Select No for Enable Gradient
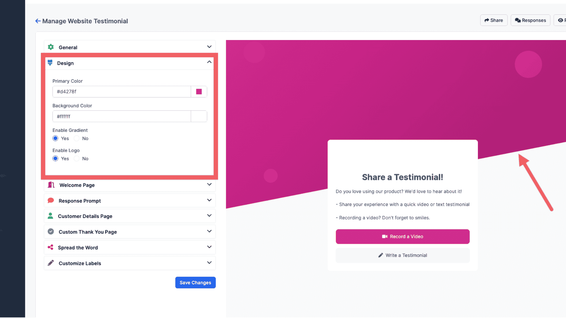The image size is (566, 318). (77, 138)
